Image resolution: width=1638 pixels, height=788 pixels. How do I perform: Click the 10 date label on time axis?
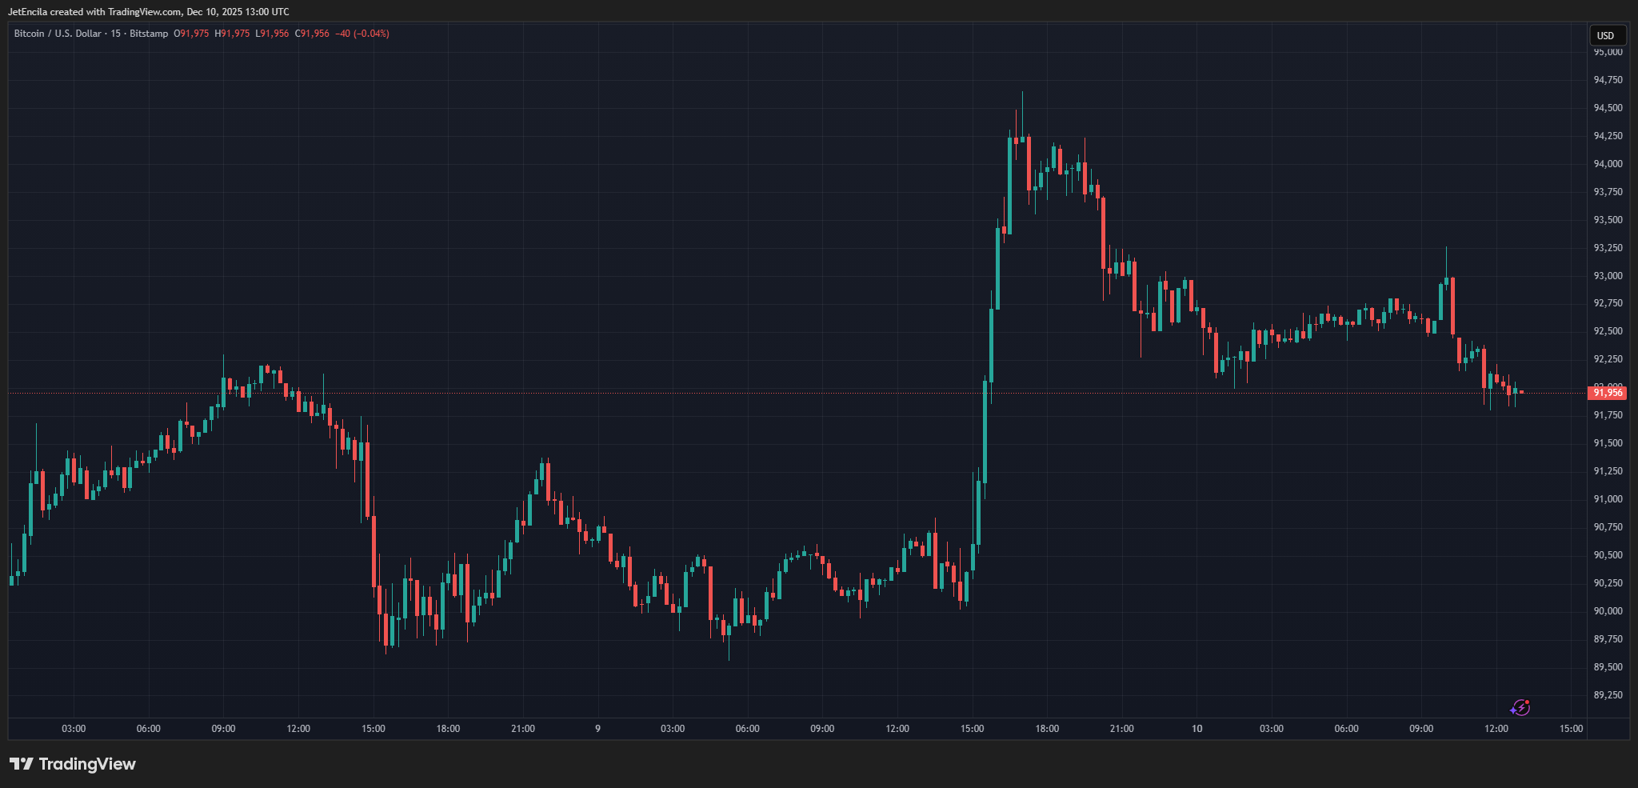(1197, 729)
